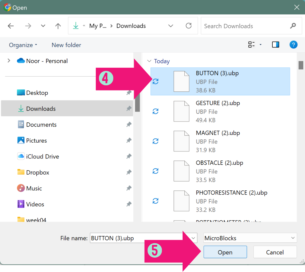Click the view layout icon

[x=252, y=45]
